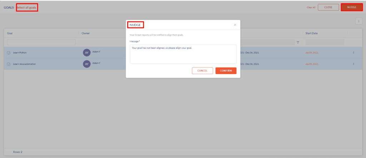Open the table options kebab menu above grid
The width and height of the screenshot is (366, 158).
coord(358,21)
